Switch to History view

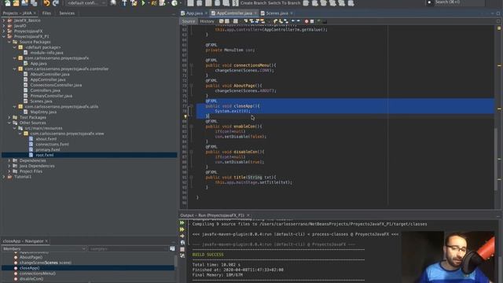(207, 21)
